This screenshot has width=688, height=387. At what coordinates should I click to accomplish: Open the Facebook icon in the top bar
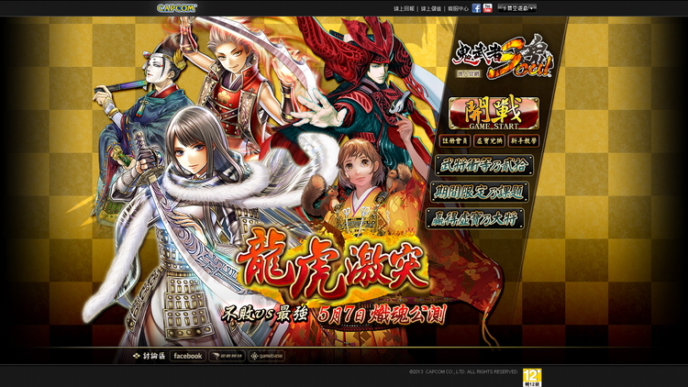(x=477, y=8)
